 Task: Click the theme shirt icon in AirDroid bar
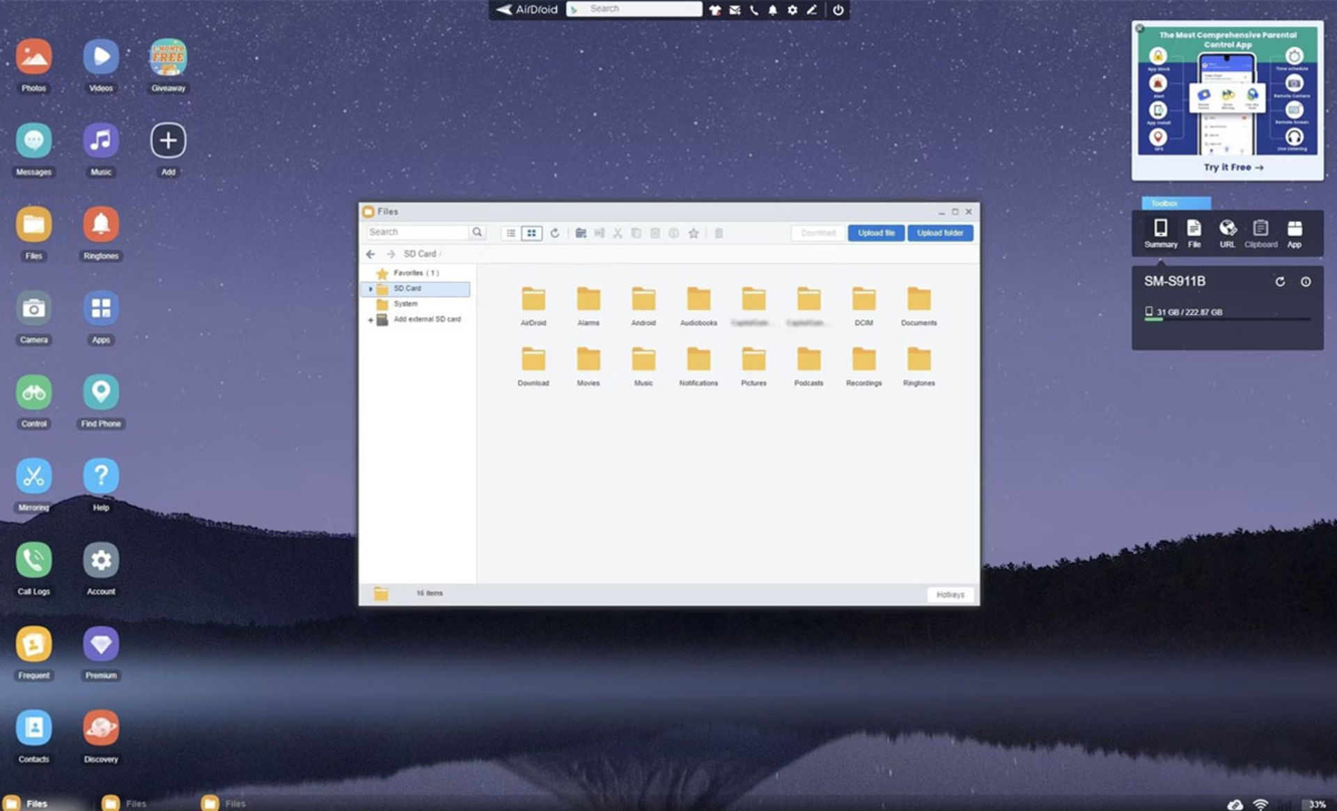pyautogui.click(x=715, y=10)
